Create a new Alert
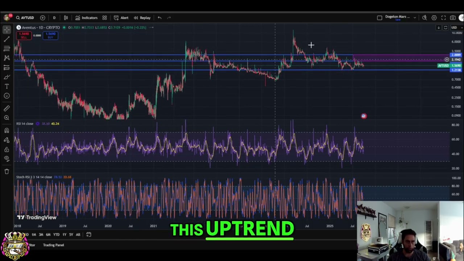The image size is (464, 261). click(x=121, y=18)
